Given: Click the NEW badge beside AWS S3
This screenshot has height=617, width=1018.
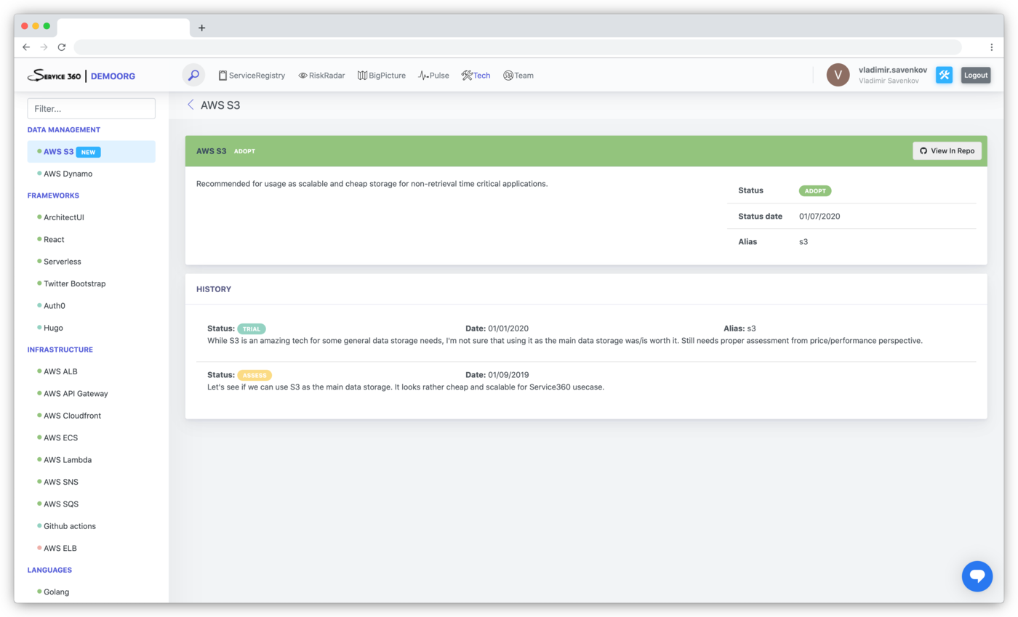Looking at the screenshot, I should click(88, 152).
